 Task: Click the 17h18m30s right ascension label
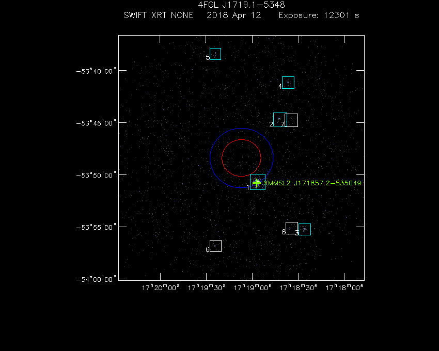(299, 288)
